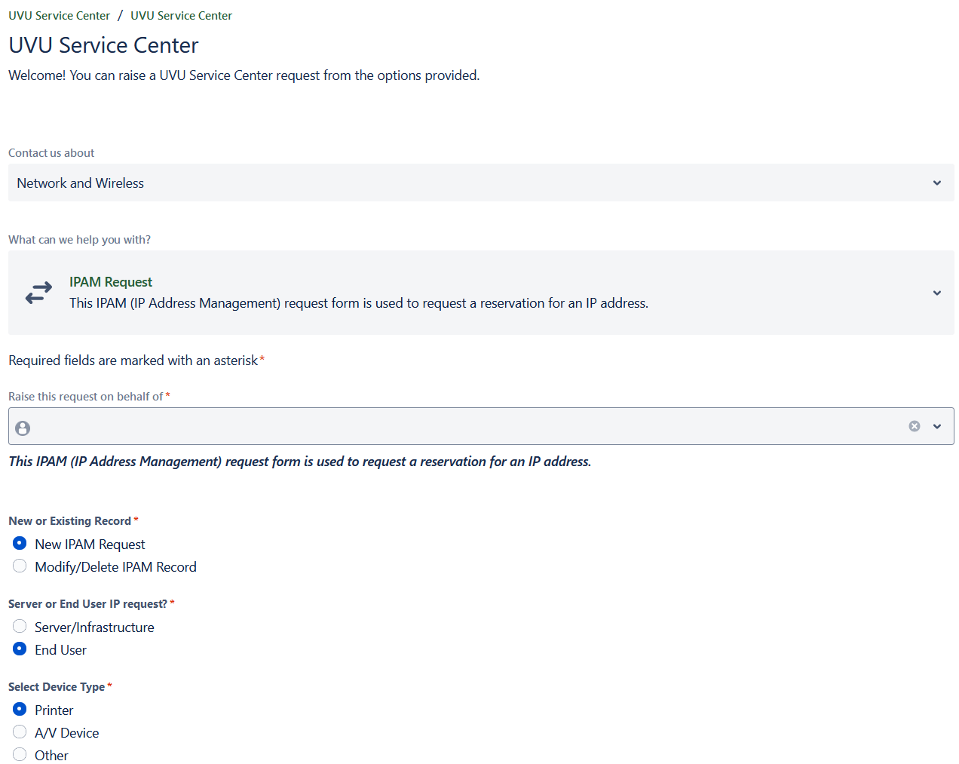Expand the IPAM Request type chevron

[936, 293]
